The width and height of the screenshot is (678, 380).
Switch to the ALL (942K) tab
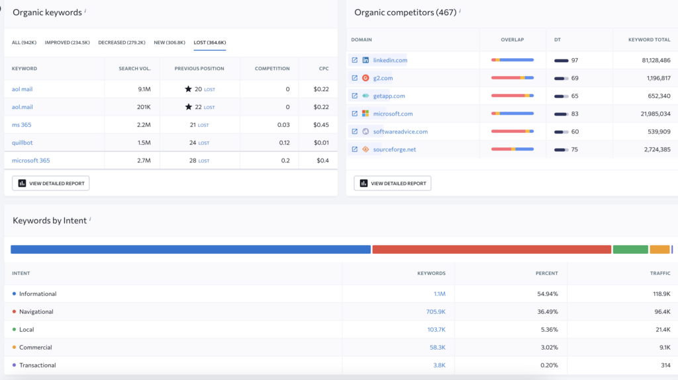coord(24,42)
